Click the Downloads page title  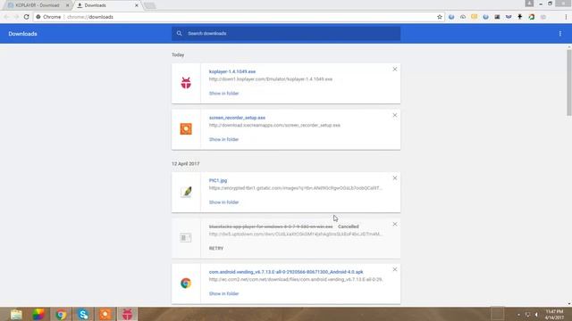pyautogui.click(x=22, y=34)
